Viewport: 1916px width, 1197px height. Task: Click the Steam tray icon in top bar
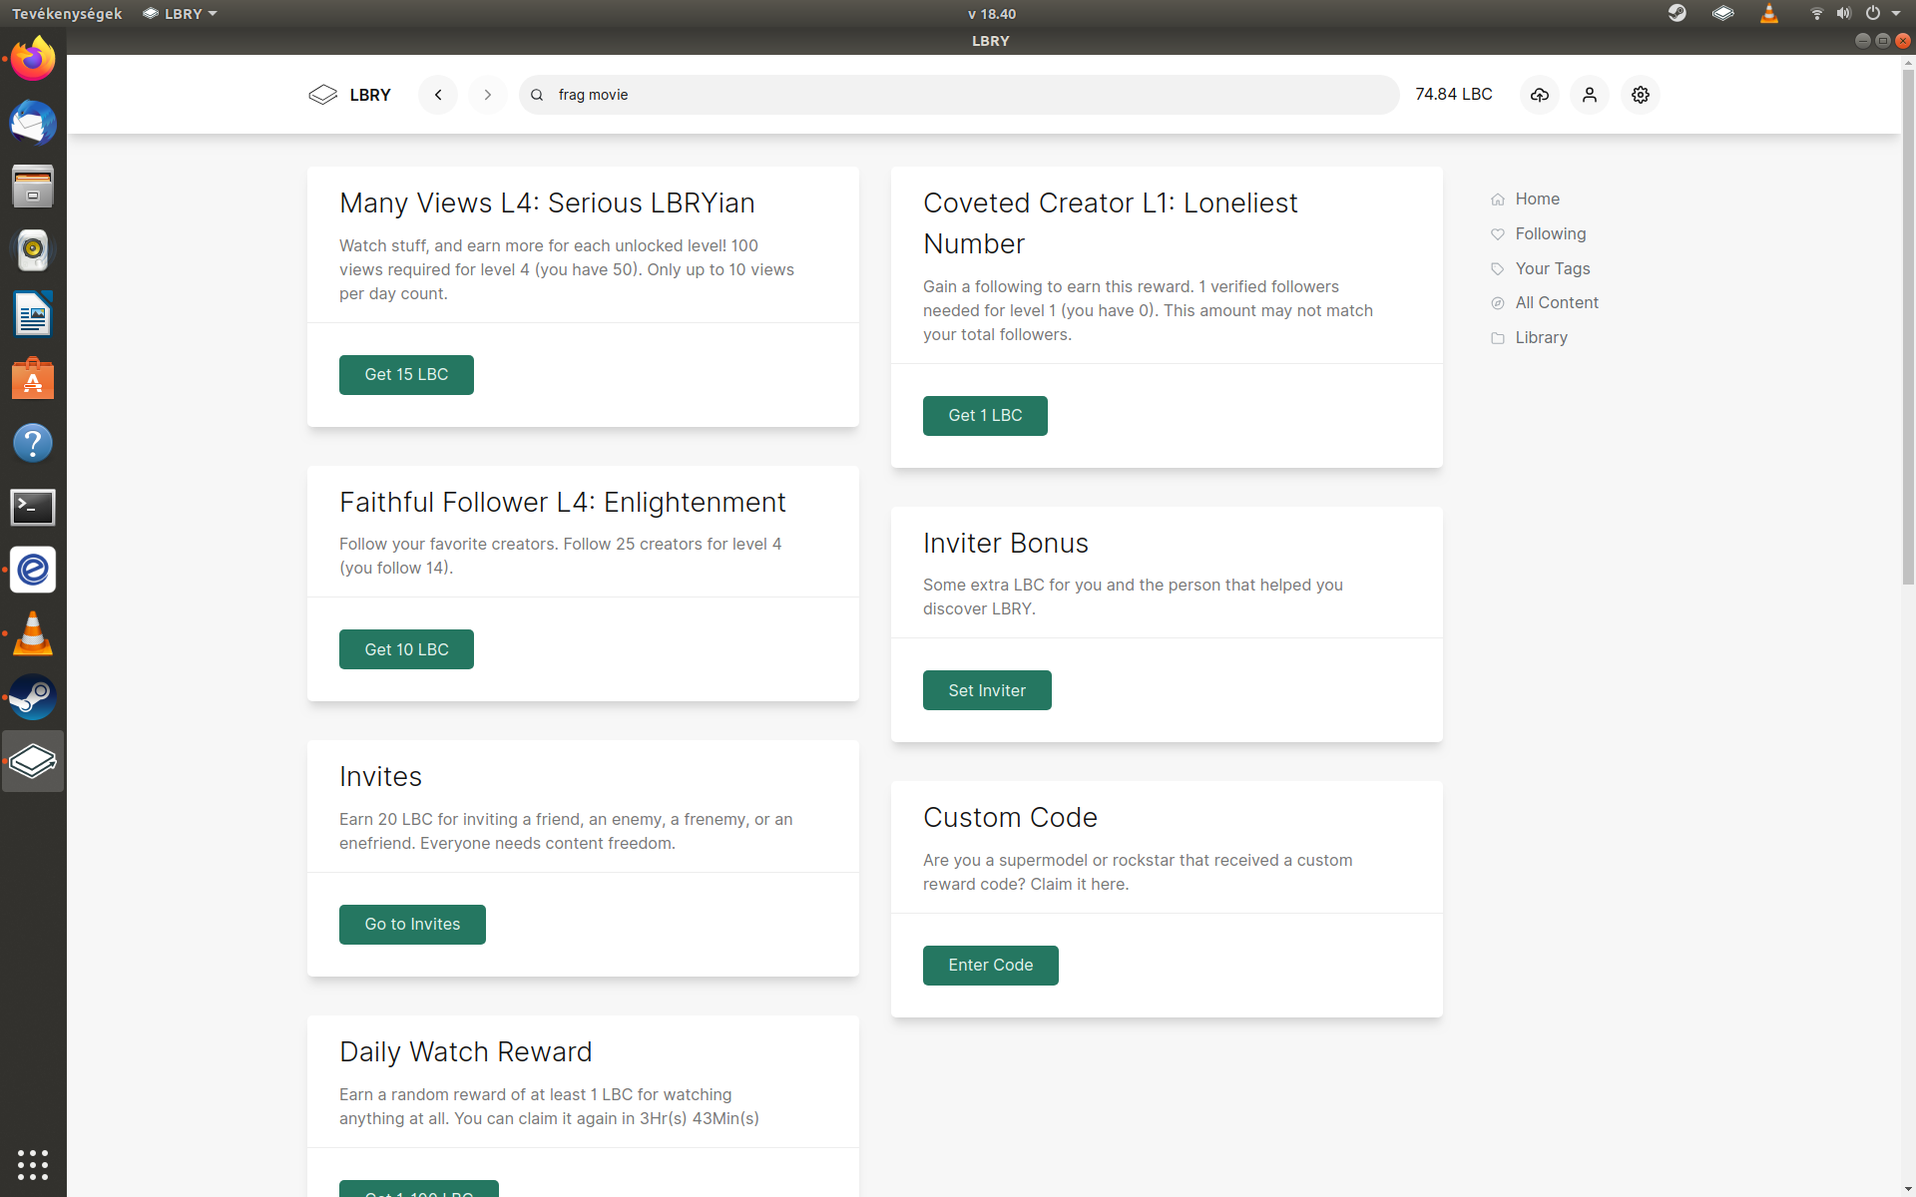click(x=1677, y=13)
